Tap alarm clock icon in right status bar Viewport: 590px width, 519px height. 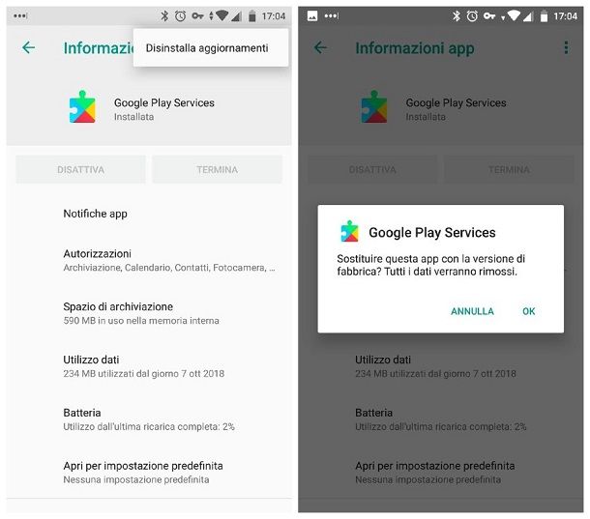point(472,16)
